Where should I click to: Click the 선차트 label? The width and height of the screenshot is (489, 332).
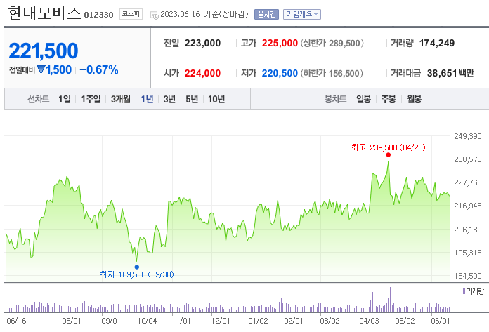(x=39, y=99)
